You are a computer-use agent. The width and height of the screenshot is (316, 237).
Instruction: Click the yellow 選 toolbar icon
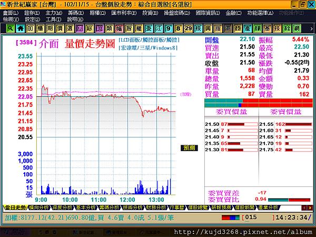click(70, 28)
